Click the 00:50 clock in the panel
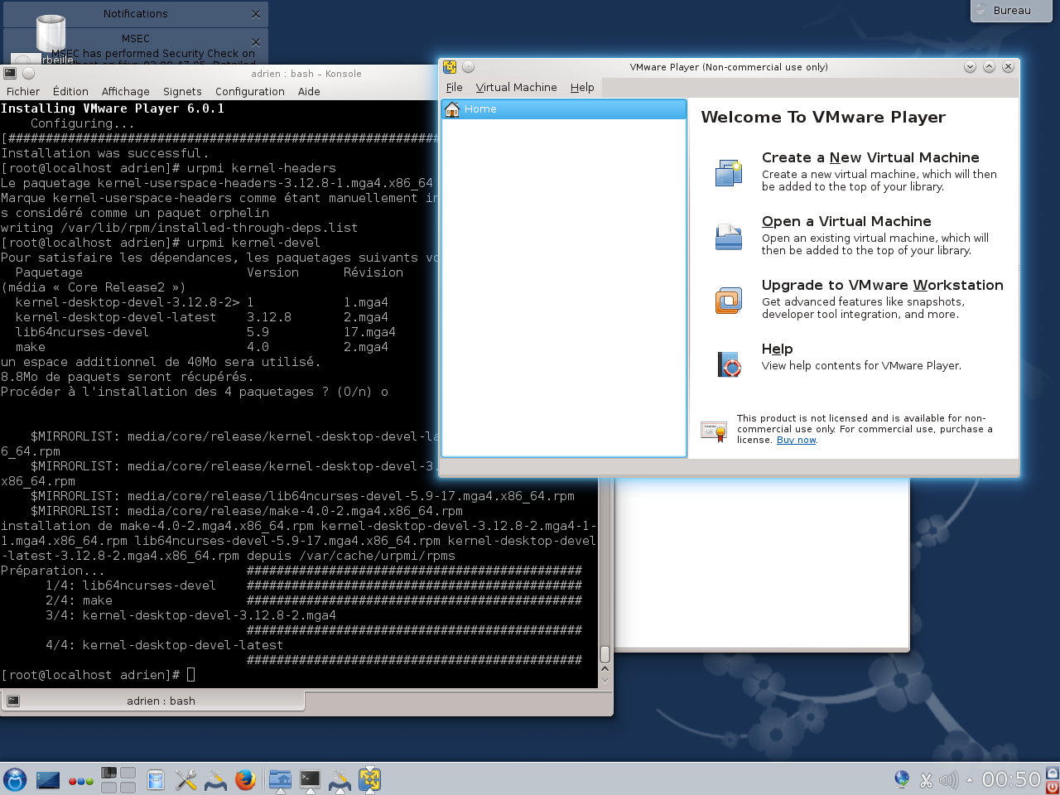The width and height of the screenshot is (1060, 795). pyautogui.click(x=1011, y=779)
